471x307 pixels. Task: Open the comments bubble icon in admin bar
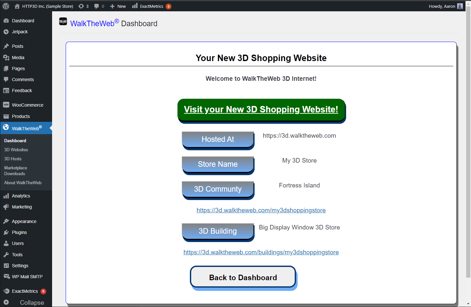96,6
